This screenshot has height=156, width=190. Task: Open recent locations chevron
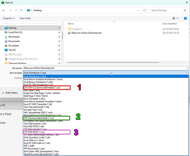[16, 10]
